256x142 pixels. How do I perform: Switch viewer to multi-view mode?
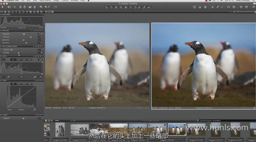[x=46, y=12]
